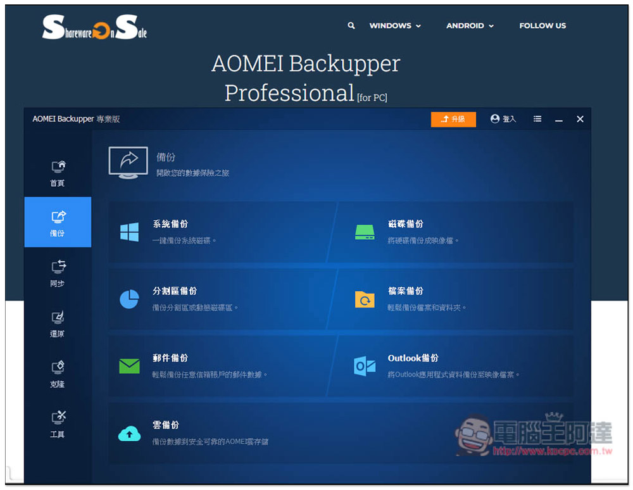Screen dimensions: 633x490
Task: Open the list menu icon in title bar
Action: tap(537, 119)
